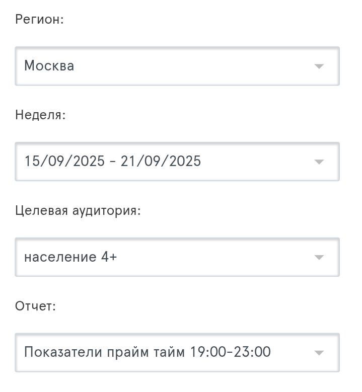
Task: Click the 4+ age marker text
Action: point(109,257)
